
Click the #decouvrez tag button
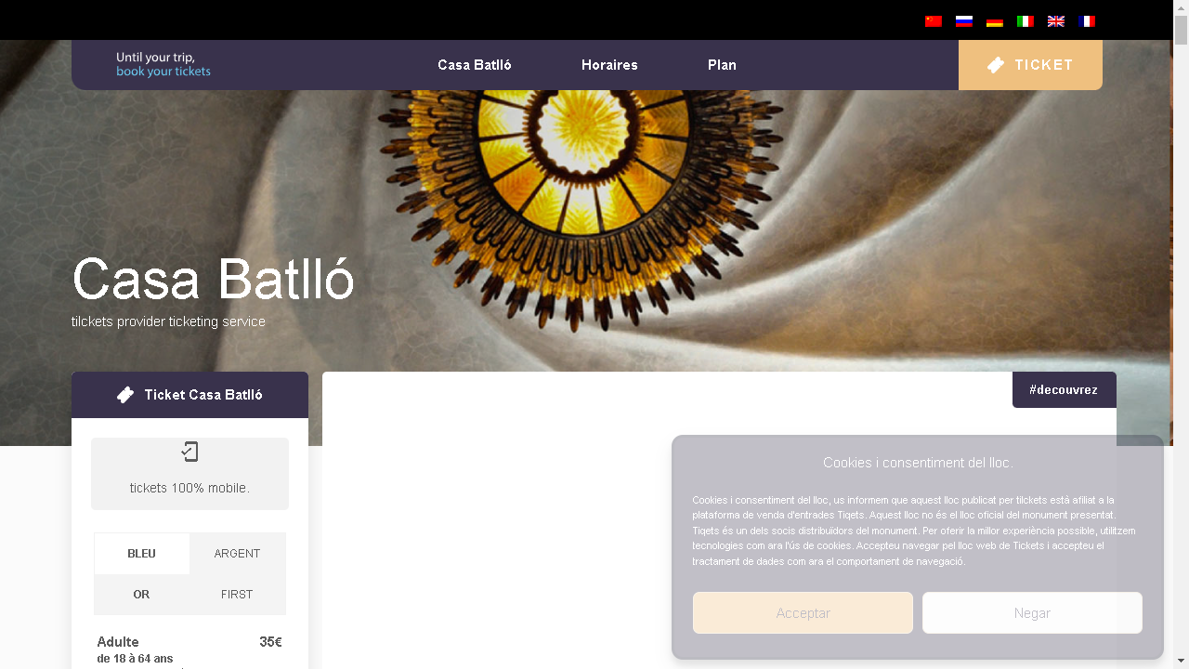1064,390
